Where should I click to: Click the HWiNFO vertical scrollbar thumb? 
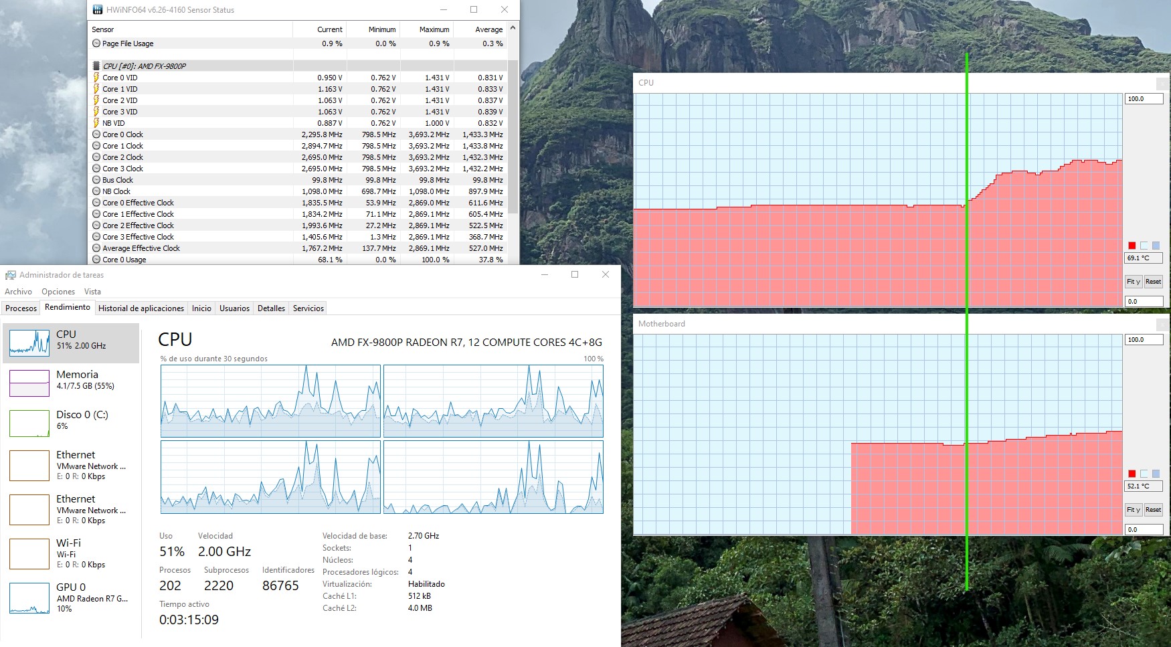pyautogui.click(x=513, y=137)
